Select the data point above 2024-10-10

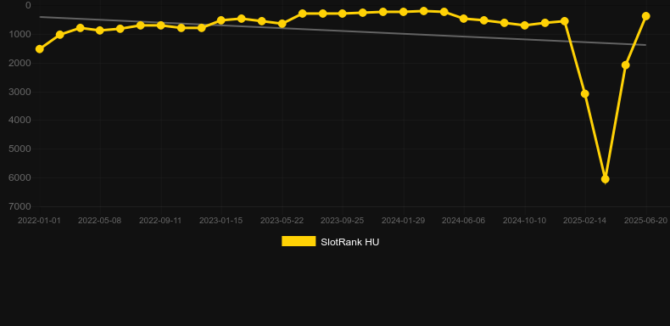525,25
